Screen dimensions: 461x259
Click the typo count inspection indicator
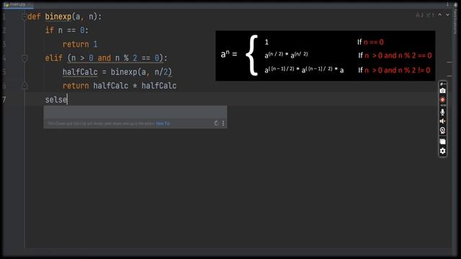(430, 15)
